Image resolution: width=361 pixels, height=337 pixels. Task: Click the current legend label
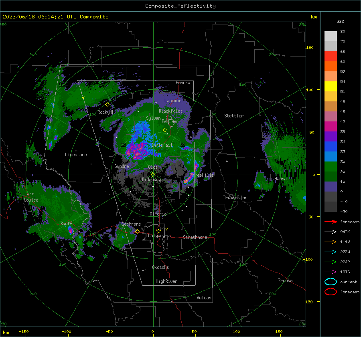pos(349,282)
